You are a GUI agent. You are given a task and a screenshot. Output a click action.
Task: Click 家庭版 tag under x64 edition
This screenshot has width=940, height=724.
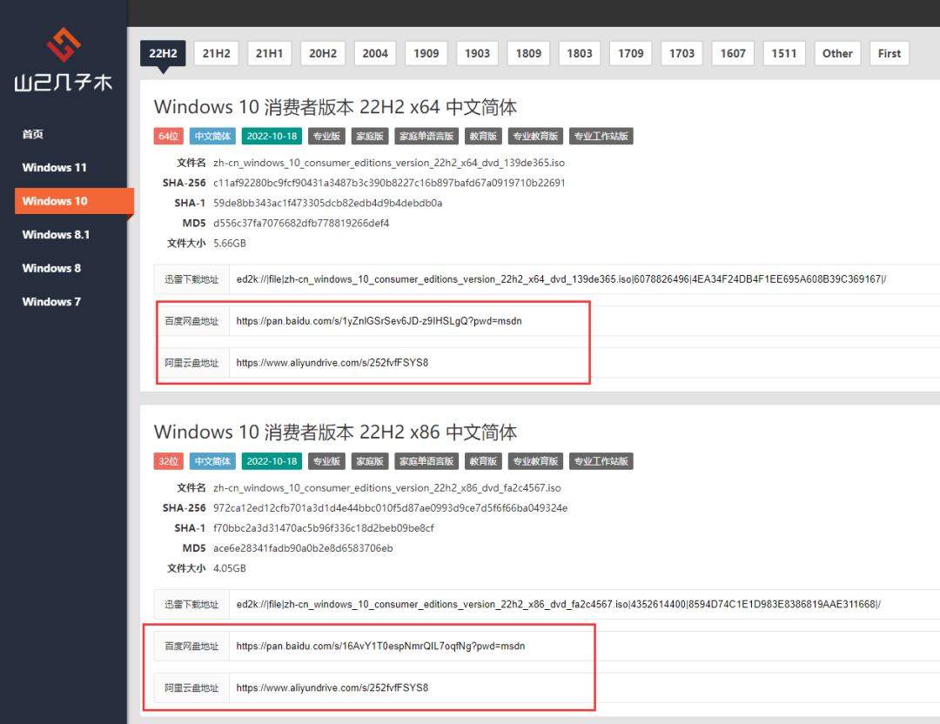pyautogui.click(x=370, y=136)
